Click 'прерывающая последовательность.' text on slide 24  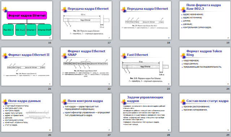(x=202, y=67)
